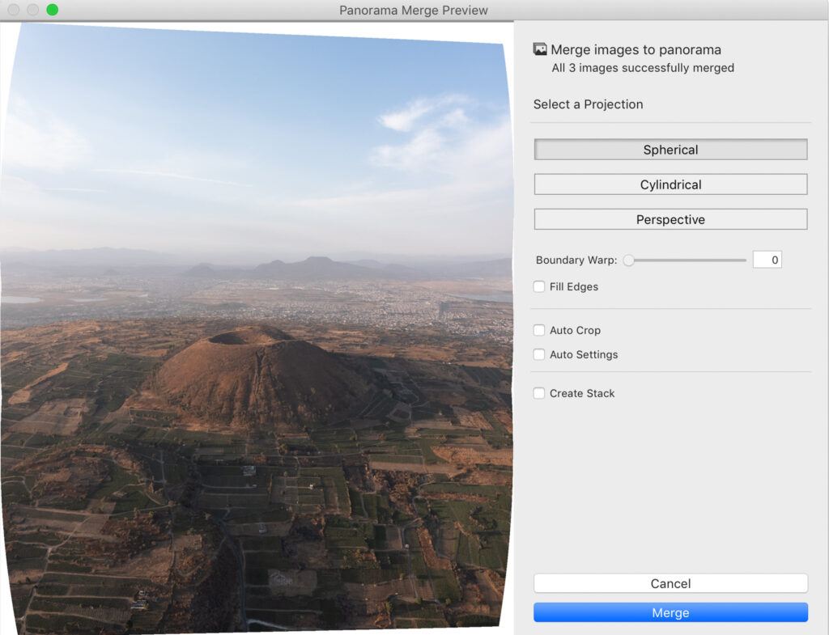Click the Panorama Merge Preview title bar text
This screenshot has width=829, height=635.
(x=414, y=11)
